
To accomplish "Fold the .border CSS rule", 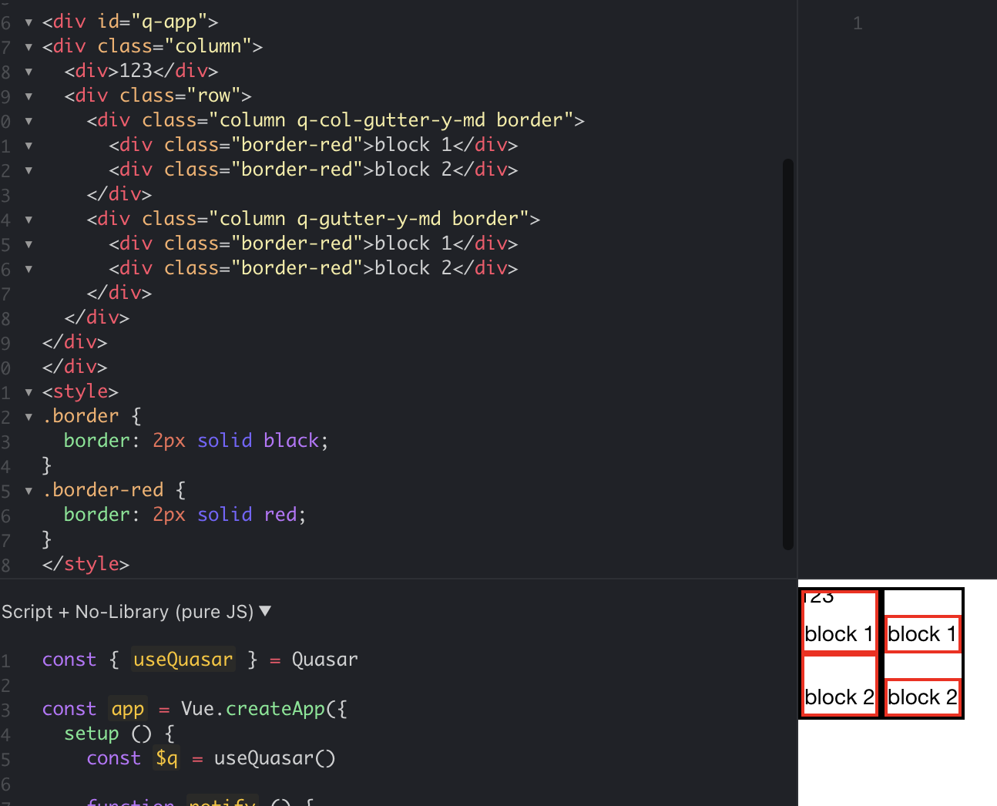I will coord(28,418).
